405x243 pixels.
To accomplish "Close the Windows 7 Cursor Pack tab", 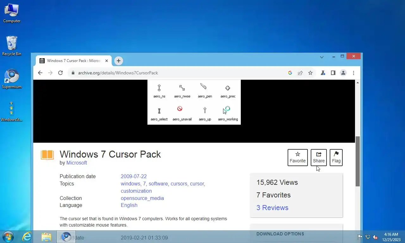I will tap(107, 61).
